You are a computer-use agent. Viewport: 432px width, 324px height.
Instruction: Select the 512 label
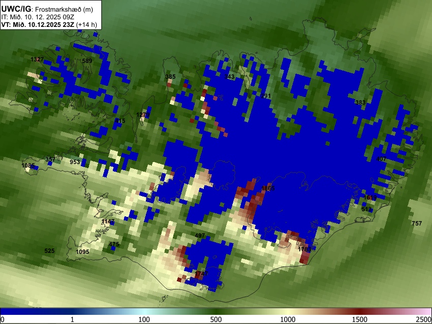coord(366,209)
